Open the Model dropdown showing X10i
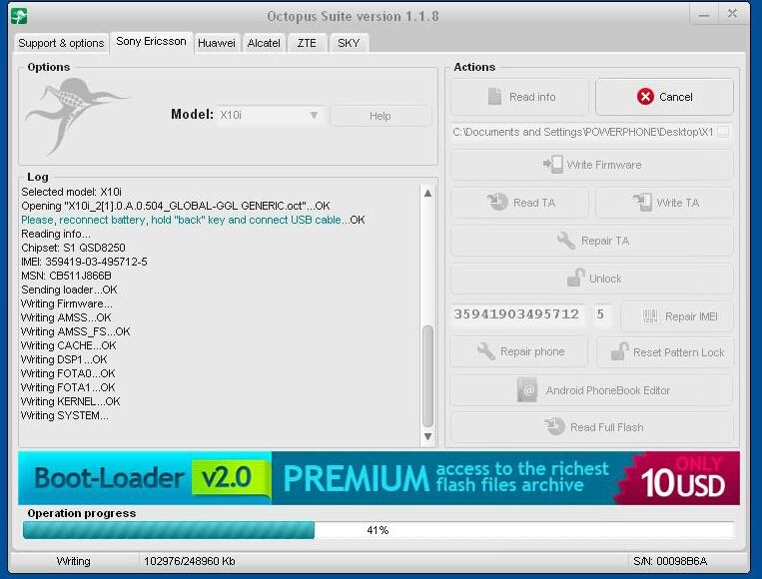The image size is (762, 579). pyautogui.click(x=270, y=115)
